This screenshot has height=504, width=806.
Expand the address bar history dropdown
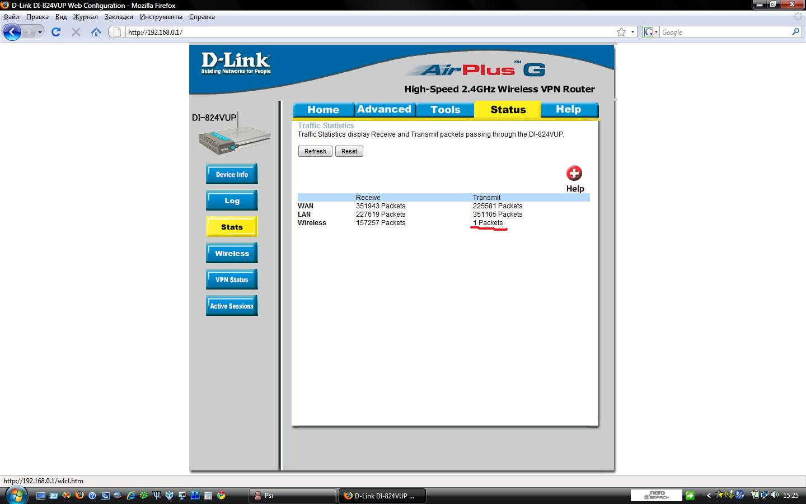point(633,32)
